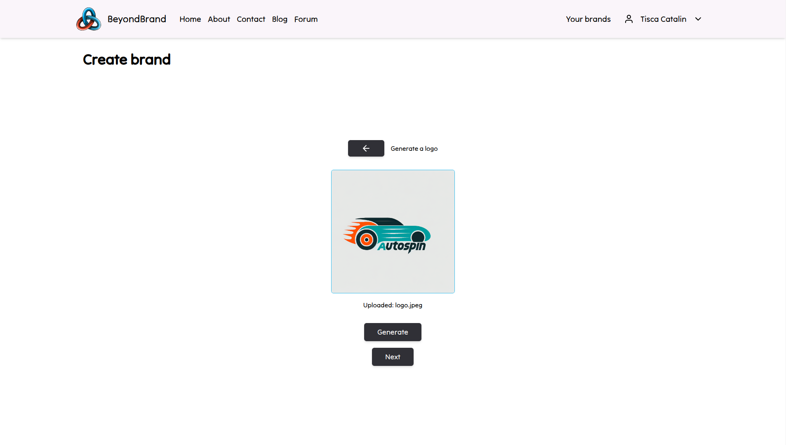Click the user profile icon
The width and height of the screenshot is (786, 445).
pos(628,19)
